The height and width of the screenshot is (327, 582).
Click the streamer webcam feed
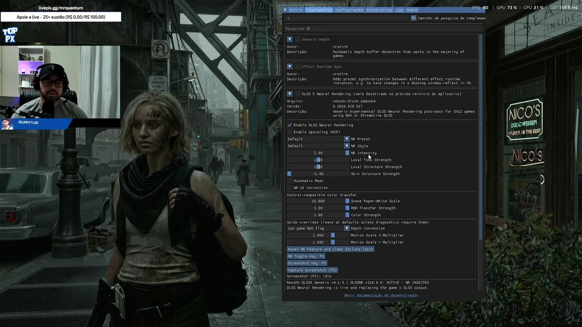click(x=60, y=82)
